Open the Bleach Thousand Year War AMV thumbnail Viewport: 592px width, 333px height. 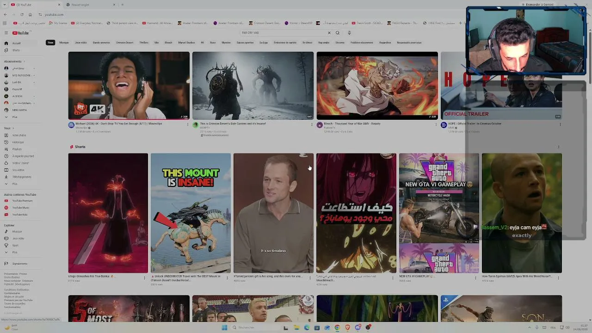pos(377,86)
